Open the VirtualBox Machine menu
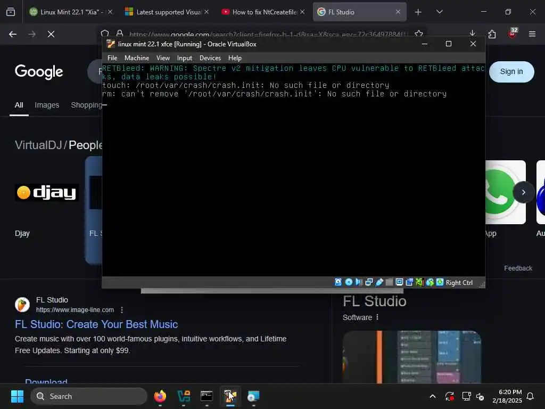This screenshot has height=409, width=545. click(137, 58)
